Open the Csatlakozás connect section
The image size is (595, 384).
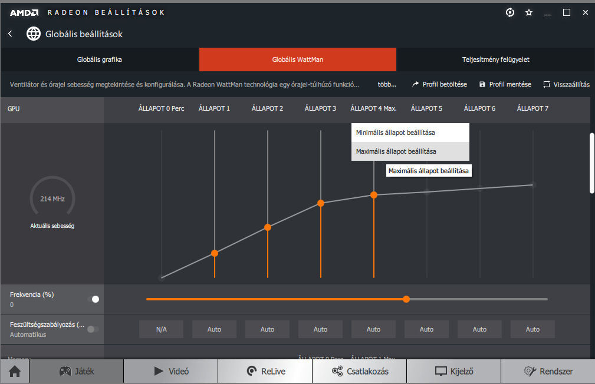[x=360, y=372]
